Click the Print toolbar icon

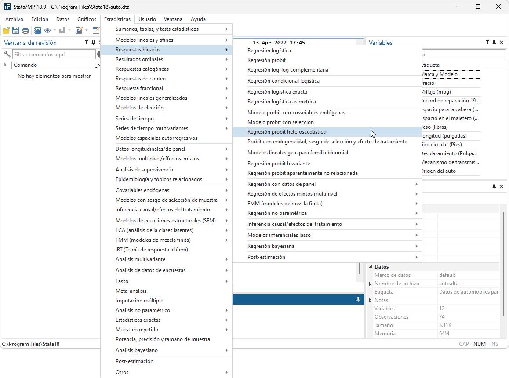[x=25, y=30]
